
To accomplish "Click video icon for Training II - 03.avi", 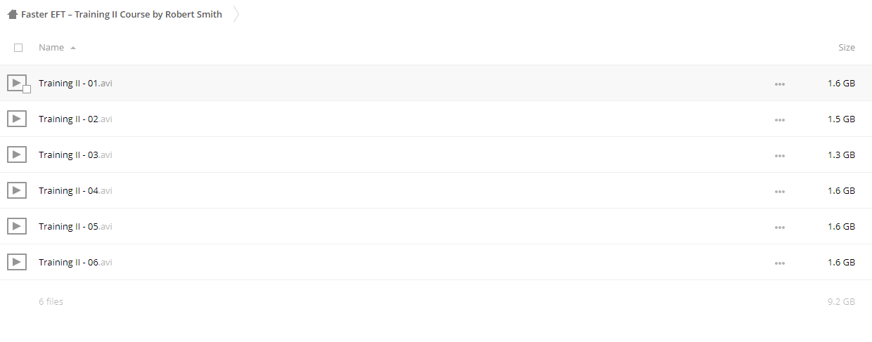I will (17, 154).
